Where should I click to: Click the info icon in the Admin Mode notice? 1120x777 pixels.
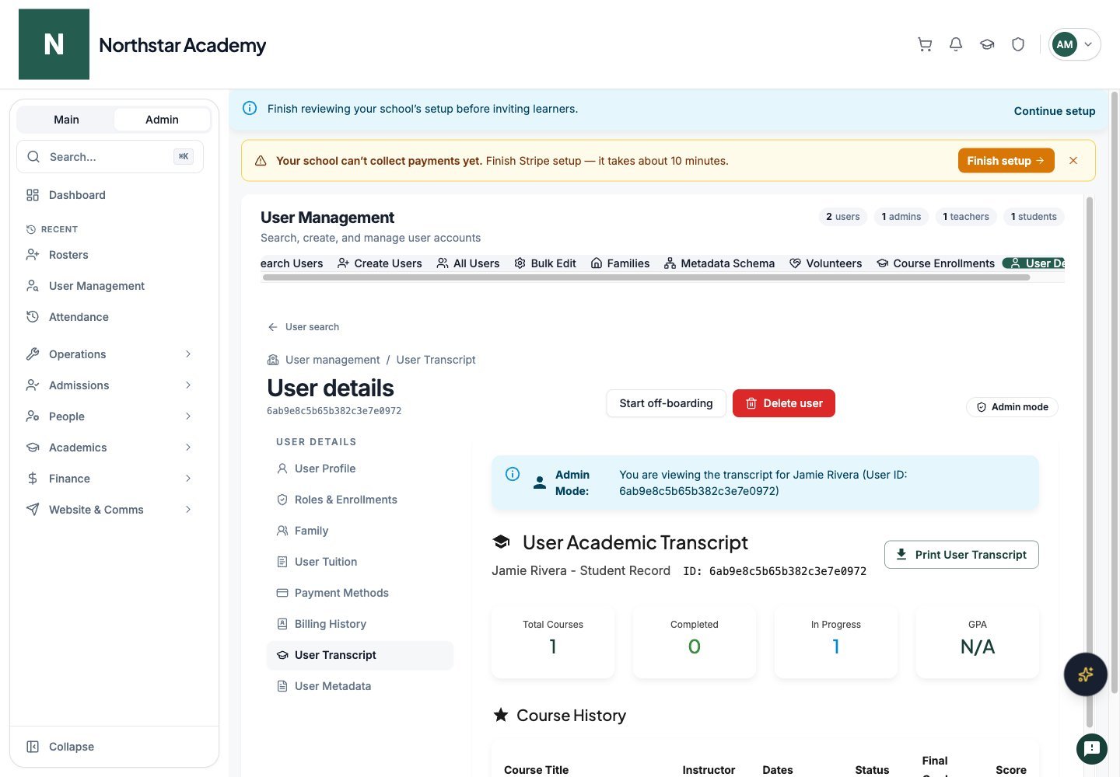(x=513, y=474)
